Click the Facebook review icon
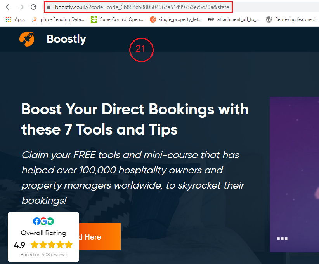Viewport: 319px width, 264px height. (x=36, y=221)
